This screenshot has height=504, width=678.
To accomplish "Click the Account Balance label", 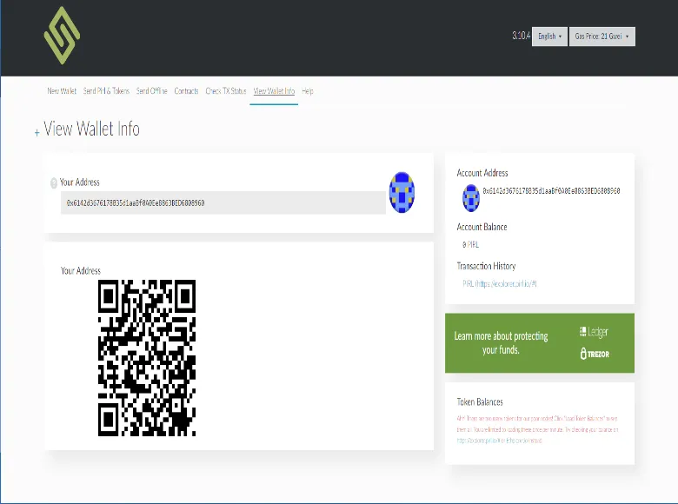I will [x=482, y=227].
